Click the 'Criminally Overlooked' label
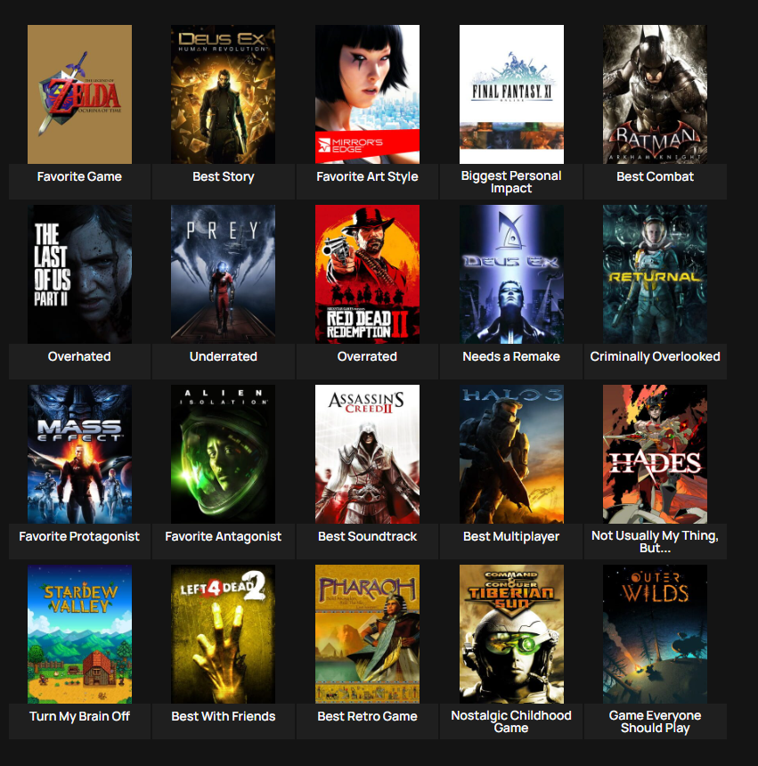 [655, 356]
